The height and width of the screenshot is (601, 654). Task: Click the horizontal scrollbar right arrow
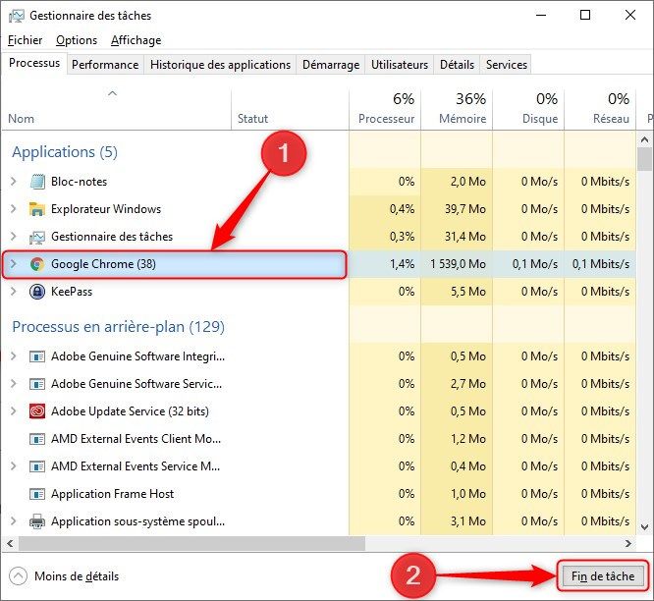(628, 543)
